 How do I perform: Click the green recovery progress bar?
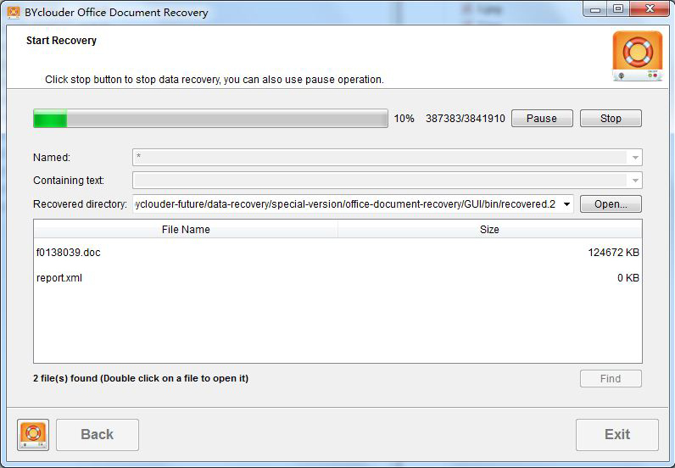click(x=209, y=119)
